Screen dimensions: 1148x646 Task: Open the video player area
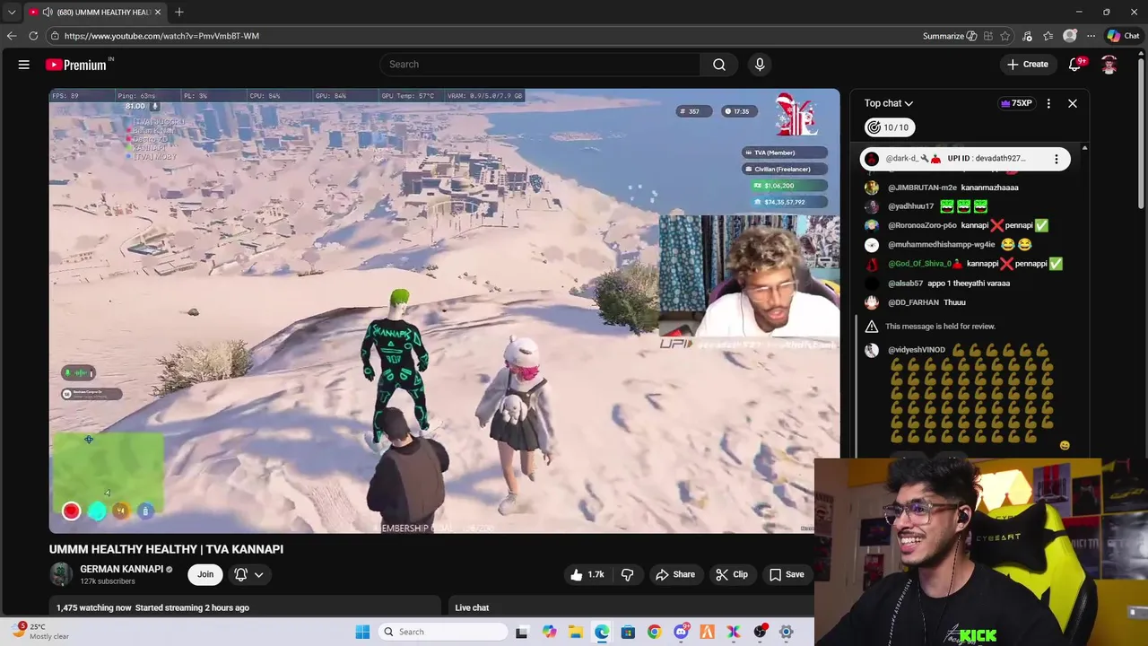(x=445, y=310)
